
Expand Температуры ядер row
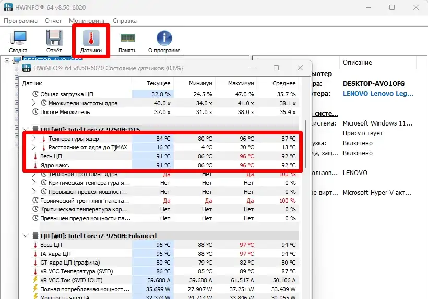click(34, 139)
